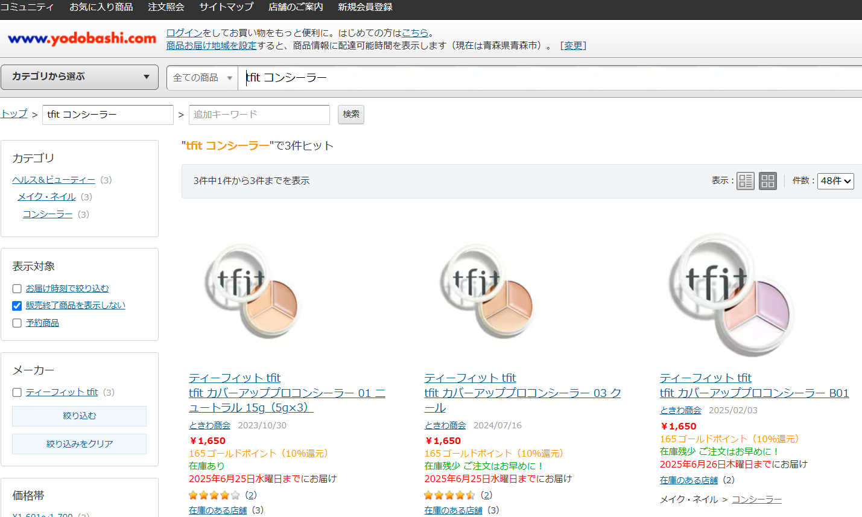Open 在庫のある店舗 for 01 ニュートラル
The height and width of the screenshot is (517, 862).
(218, 510)
